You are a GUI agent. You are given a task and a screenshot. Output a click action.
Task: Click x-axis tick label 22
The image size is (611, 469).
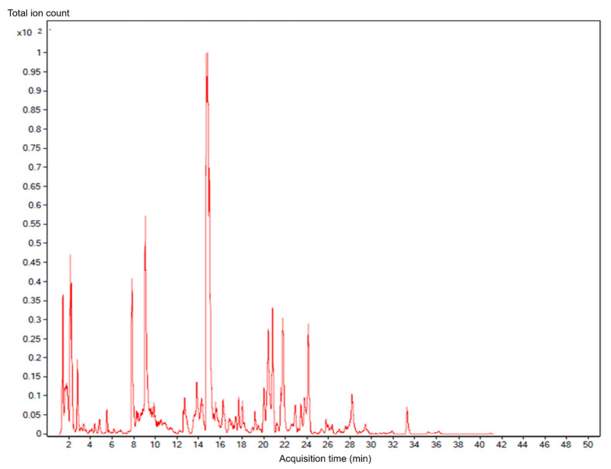285,444
